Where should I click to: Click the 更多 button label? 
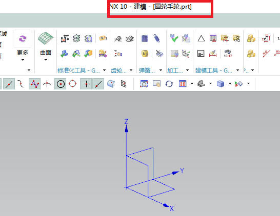[23, 53]
